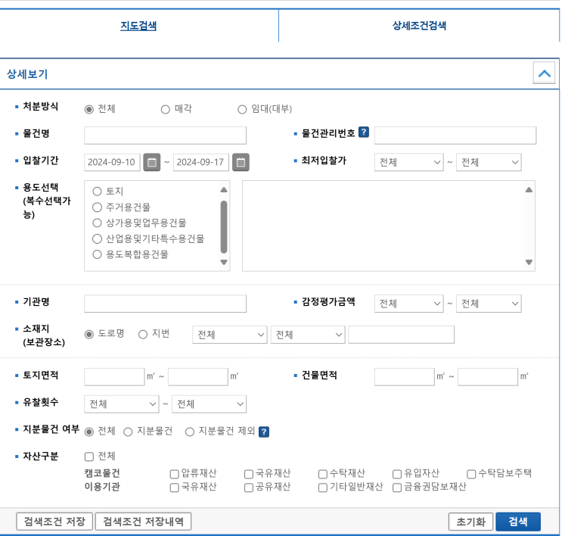Viewport: 562px width, 536px height.
Task: Open 소재지 first region dropdown
Action: (x=230, y=335)
